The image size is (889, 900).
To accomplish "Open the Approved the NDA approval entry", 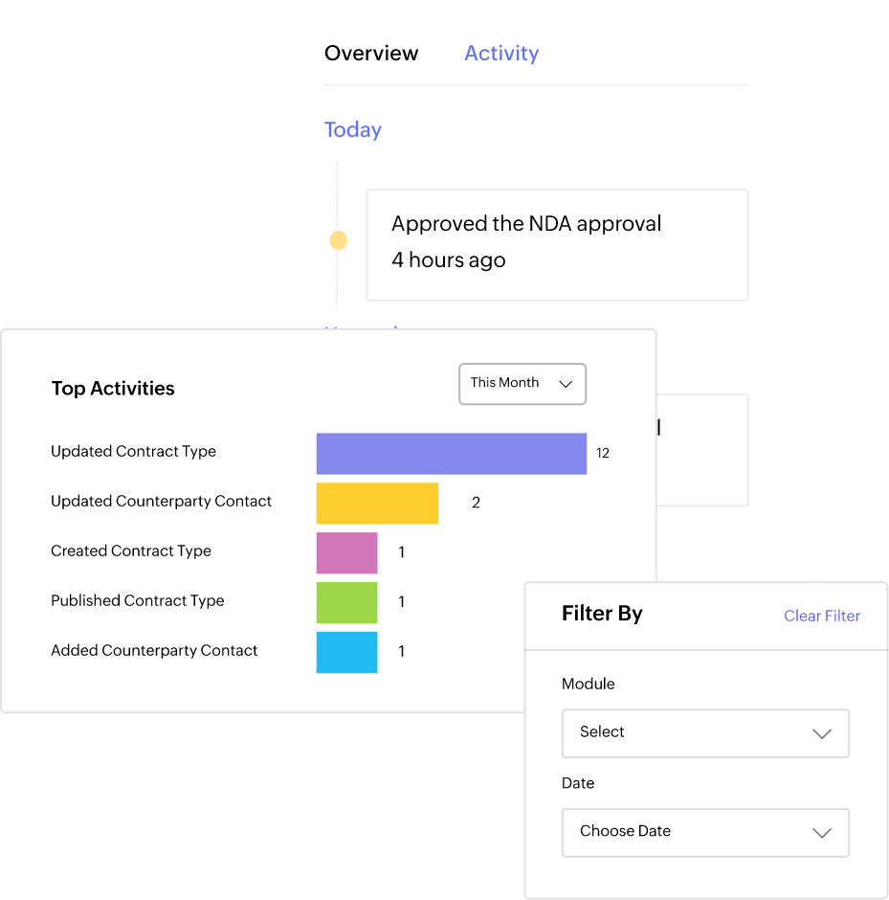I will (x=557, y=244).
